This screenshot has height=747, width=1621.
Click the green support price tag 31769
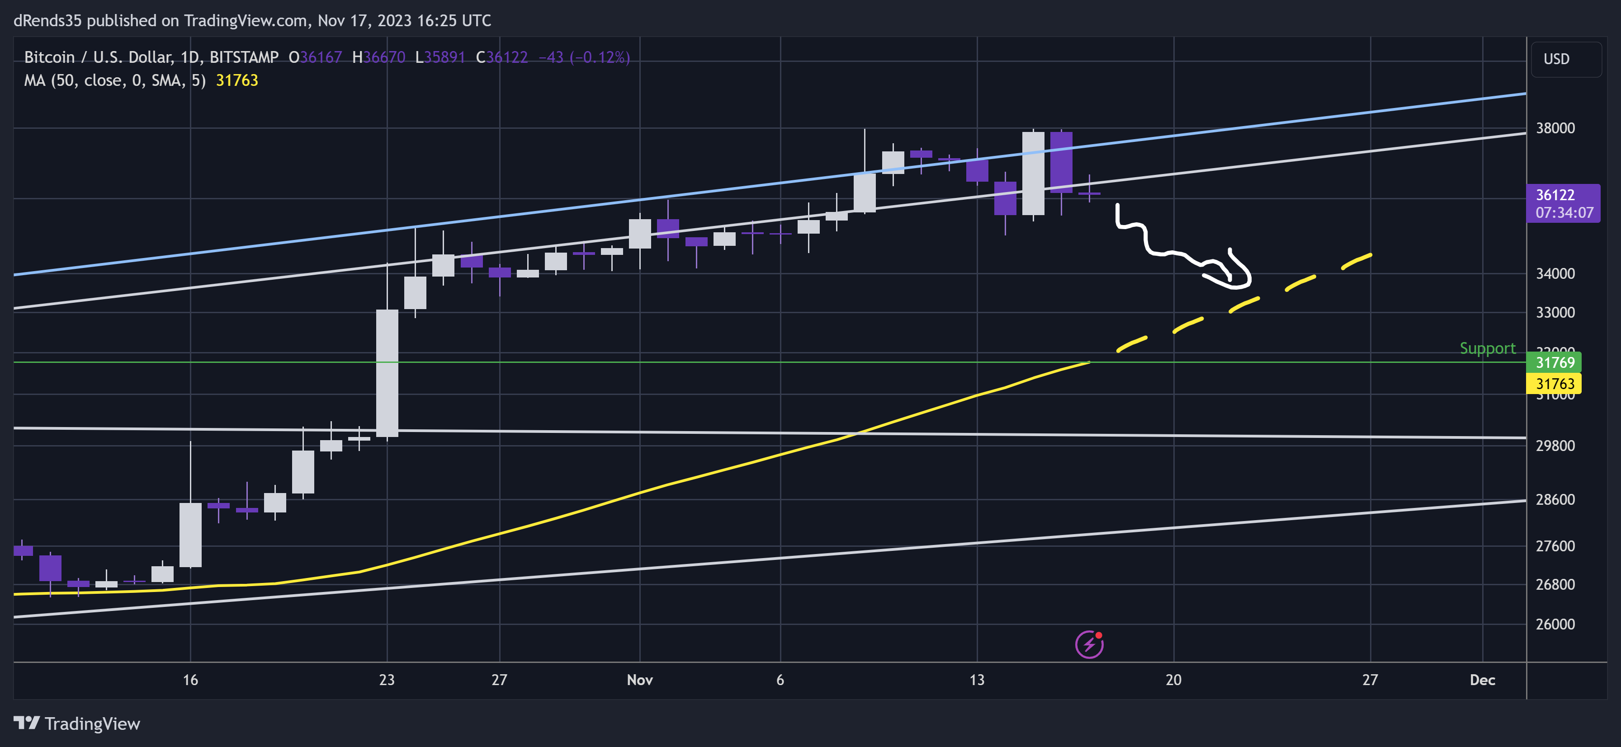(1554, 362)
